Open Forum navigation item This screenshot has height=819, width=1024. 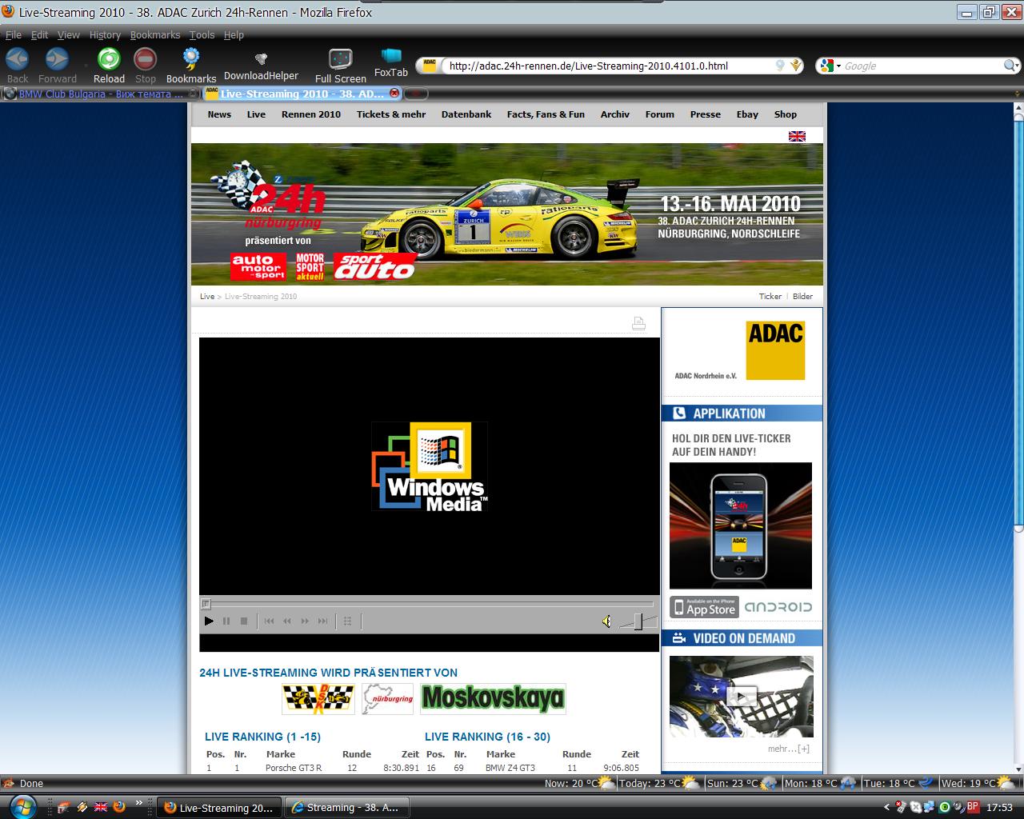[660, 114]
